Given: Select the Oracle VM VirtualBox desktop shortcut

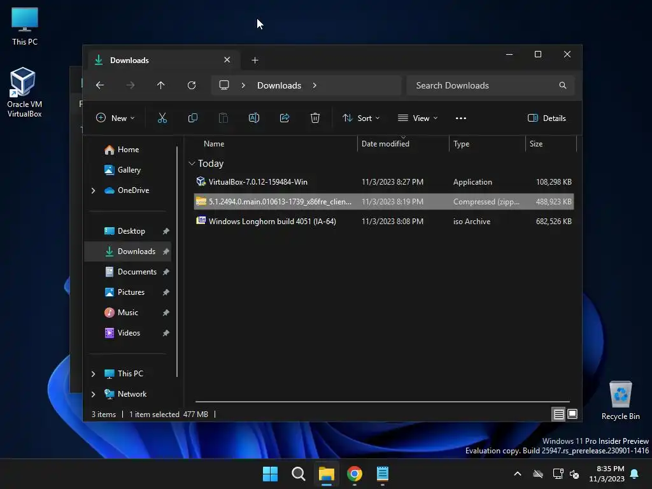Looking at the screenshot, I should point(25,92).
